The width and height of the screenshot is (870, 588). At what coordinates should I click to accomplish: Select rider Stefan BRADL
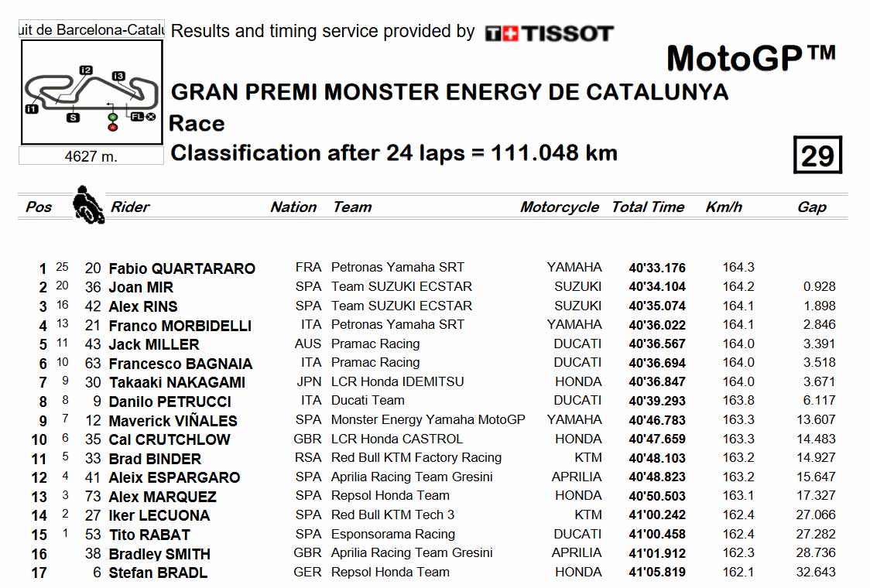pyautogui.click(x=158, y=573)
